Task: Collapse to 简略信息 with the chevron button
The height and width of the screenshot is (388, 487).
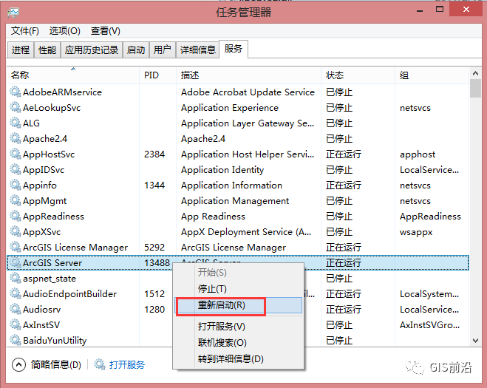Action: pos(18,364)
